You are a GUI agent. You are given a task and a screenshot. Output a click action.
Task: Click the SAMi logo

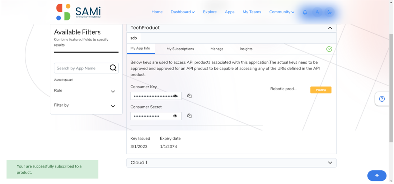[x=78, y=12]
